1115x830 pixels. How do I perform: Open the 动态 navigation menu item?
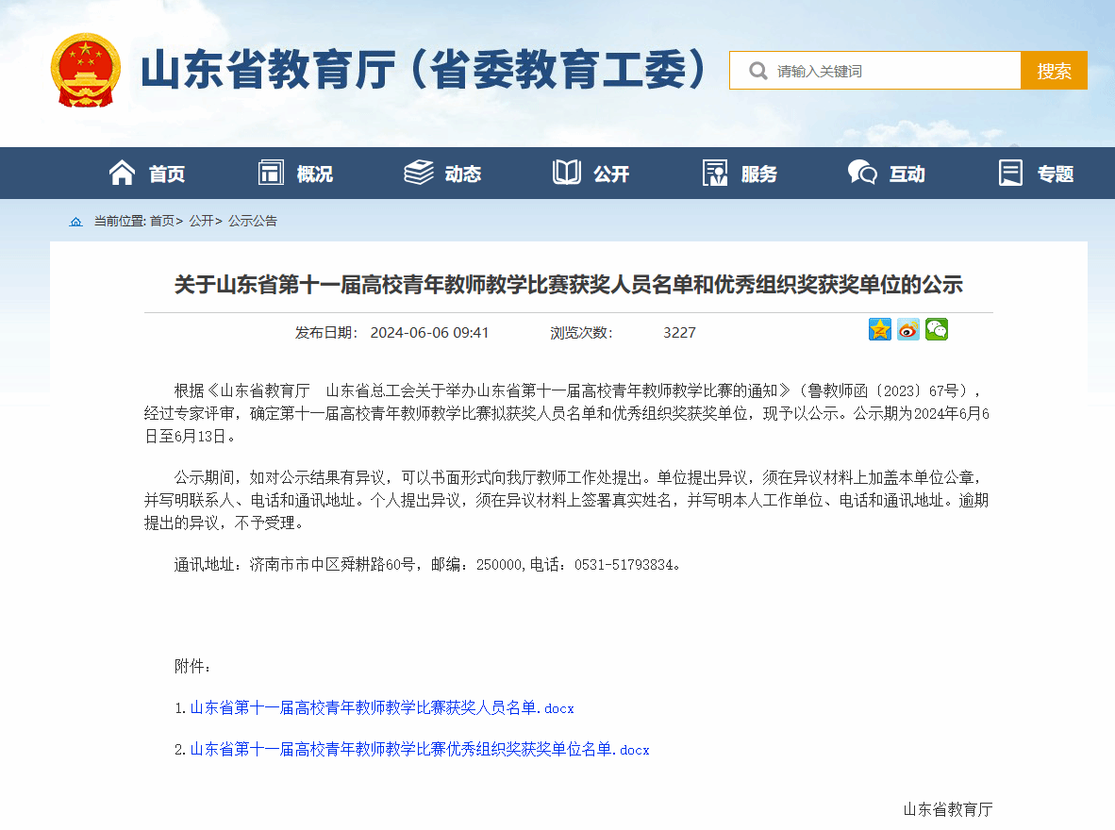pos(463,174)
